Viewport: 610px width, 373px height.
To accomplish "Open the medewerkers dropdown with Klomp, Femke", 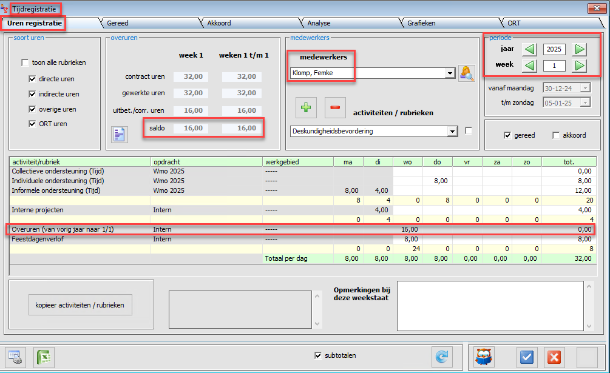I will pos(450,73).
